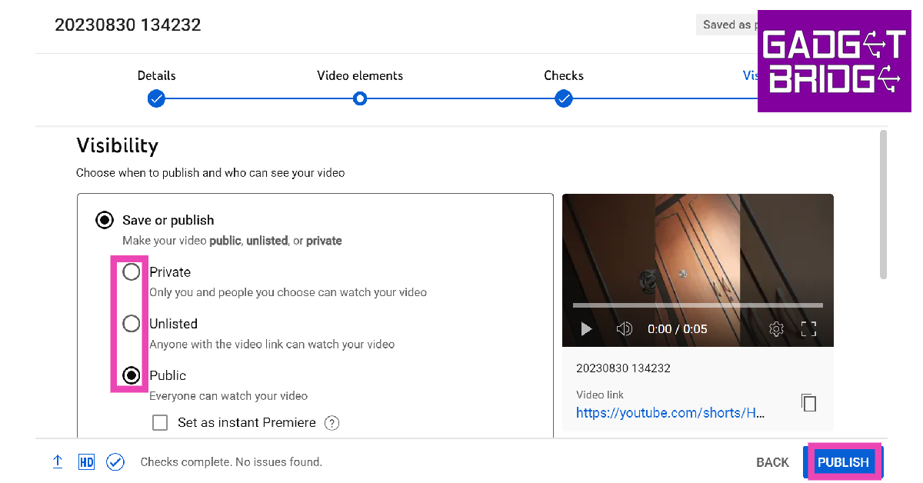Select the Public visibility option
Image resolution: width=923 pixels, height=483 pixels.
point(132,375)
